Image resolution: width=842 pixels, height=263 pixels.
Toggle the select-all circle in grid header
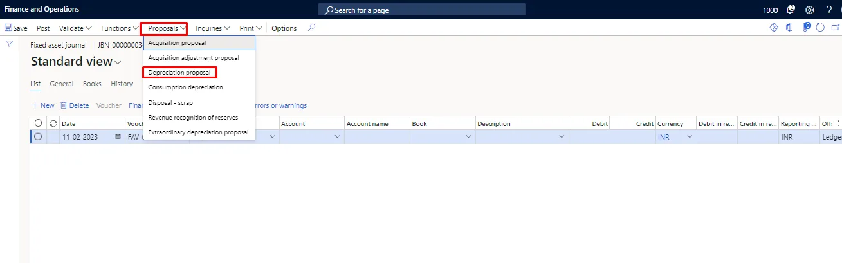(x=39, y=123)
